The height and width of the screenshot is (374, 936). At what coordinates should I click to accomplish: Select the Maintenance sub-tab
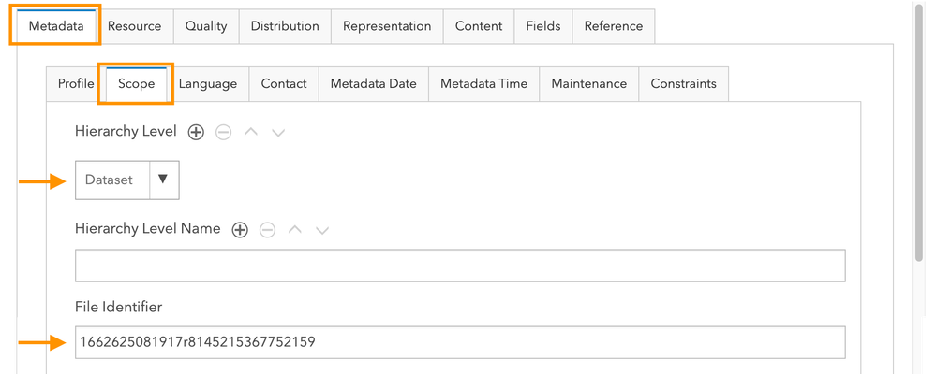click(588, 83)
